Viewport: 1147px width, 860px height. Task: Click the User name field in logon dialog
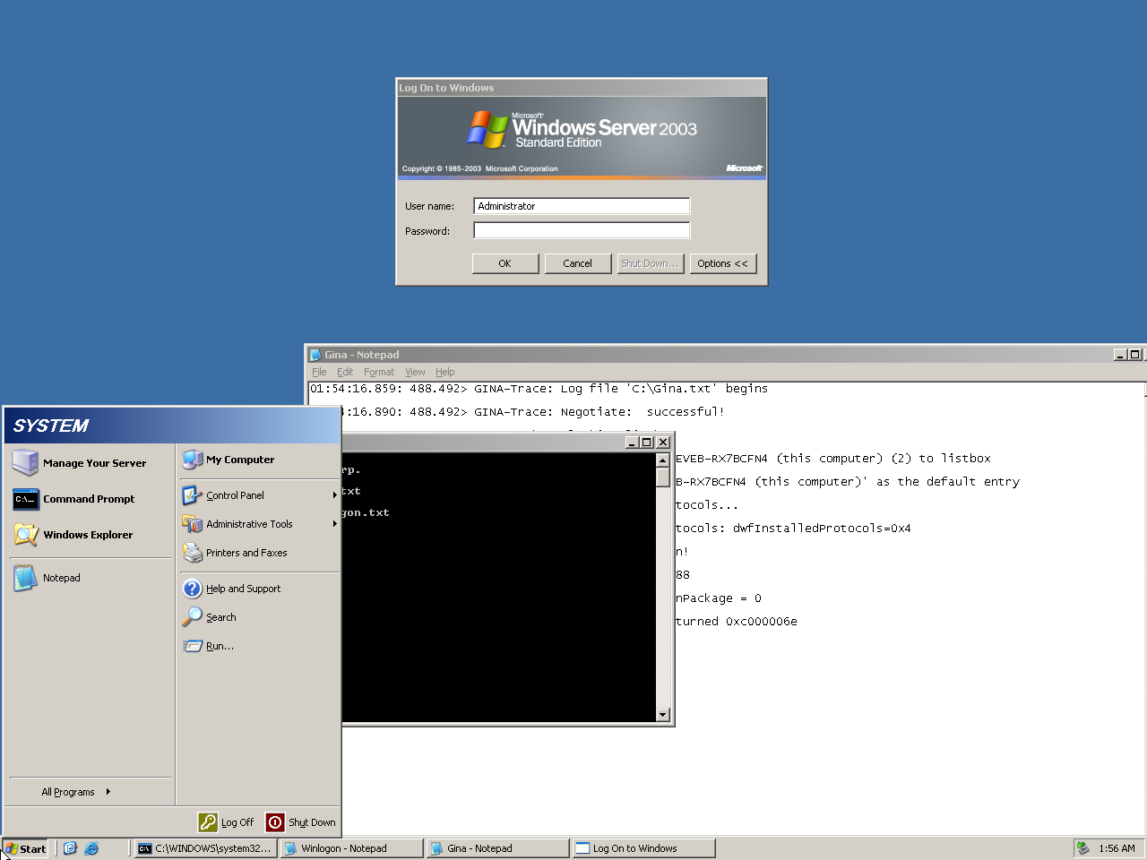click(x=582, y=206)
